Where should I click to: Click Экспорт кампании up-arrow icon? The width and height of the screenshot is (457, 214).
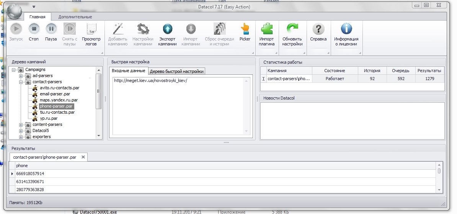pyautogui.click(x=168, y=29)
